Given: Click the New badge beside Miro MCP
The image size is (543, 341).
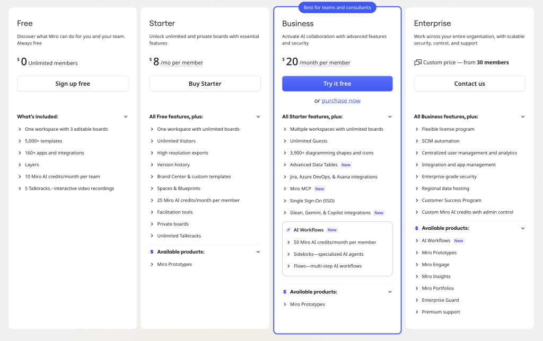Looking at the screenshot, I should 319,189.
